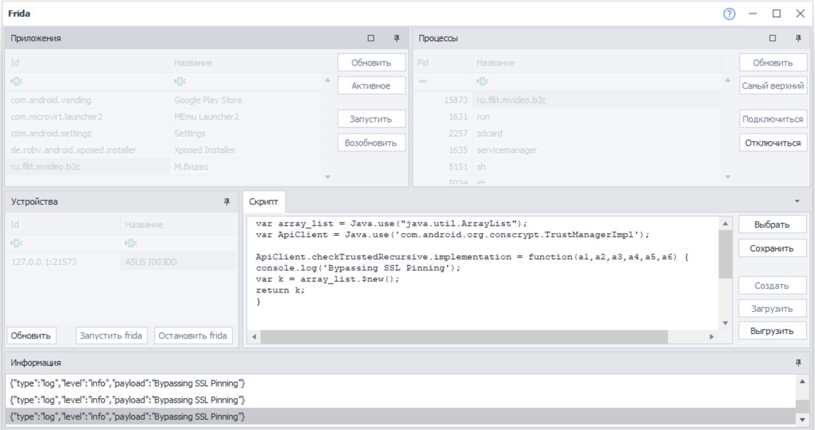Click script editor scroll left arrow
Image resolution: width=815 pixels, height=430 pixels.
[254, 336]
